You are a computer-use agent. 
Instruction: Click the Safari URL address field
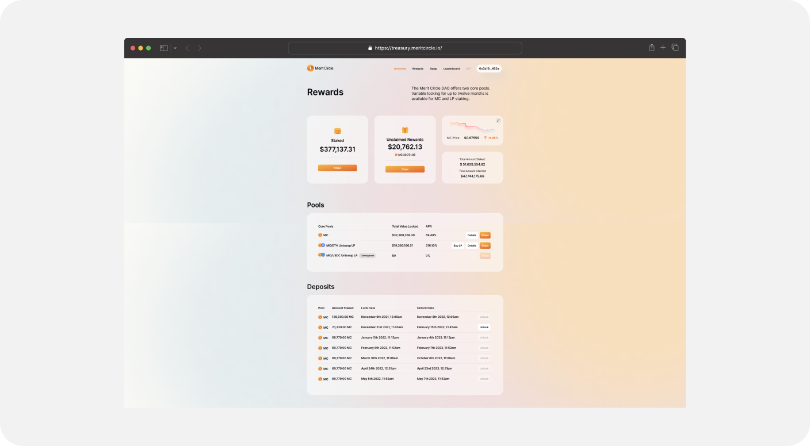[405, 48]
